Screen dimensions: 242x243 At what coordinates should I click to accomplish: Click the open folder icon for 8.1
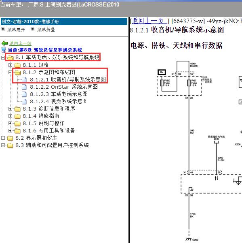tap(11, 58)
